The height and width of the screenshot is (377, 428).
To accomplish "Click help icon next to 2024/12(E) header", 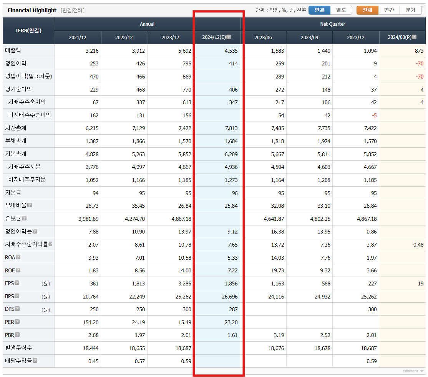I will point(229,37).
